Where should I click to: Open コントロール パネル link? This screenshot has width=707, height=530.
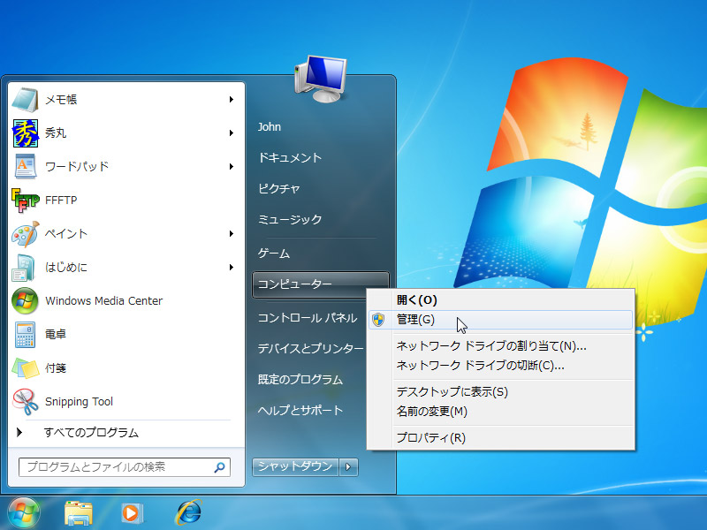(x=308, y=318)
